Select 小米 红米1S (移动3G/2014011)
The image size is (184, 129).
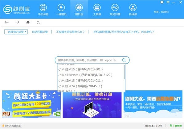click(91, 81)
